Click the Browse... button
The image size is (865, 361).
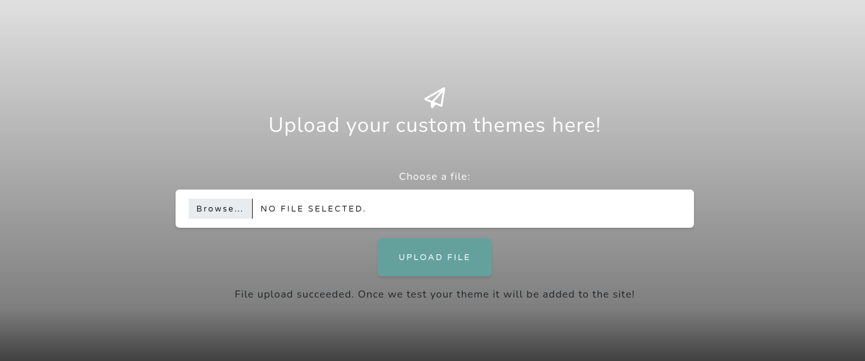220,208
